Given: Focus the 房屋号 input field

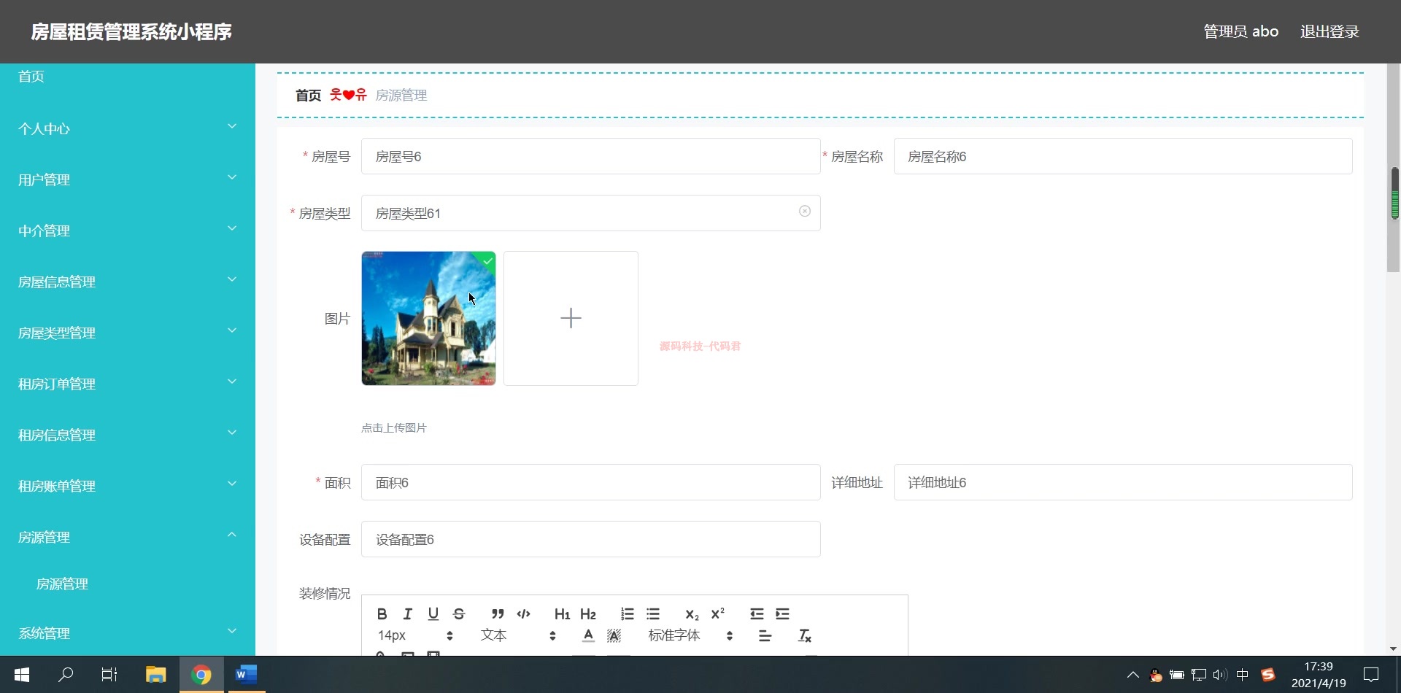Looking at the screenshot, I should click(590, 156).
